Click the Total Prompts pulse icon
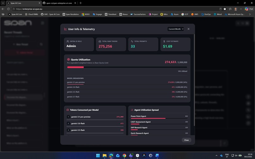Screen dimensions: 255x159 tap(132, 41)
